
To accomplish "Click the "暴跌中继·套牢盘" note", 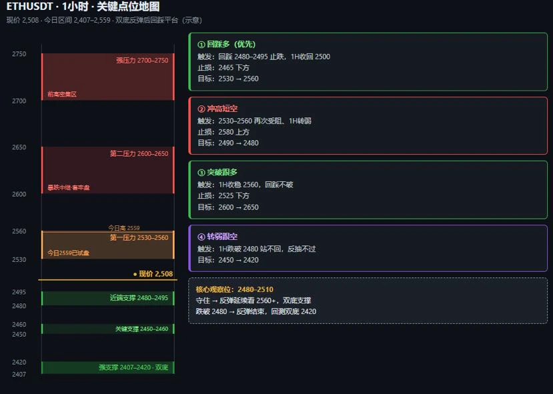I will (69, 187).
